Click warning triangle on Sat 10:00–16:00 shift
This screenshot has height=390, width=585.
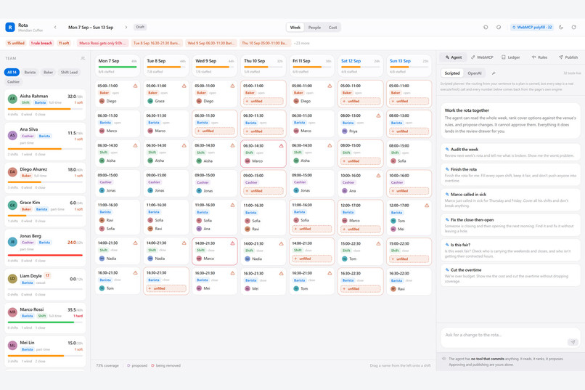point(378,176)
